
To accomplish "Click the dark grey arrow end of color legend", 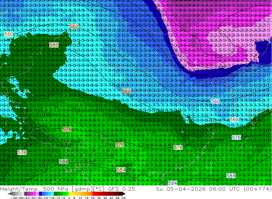I will coord(10,194).
